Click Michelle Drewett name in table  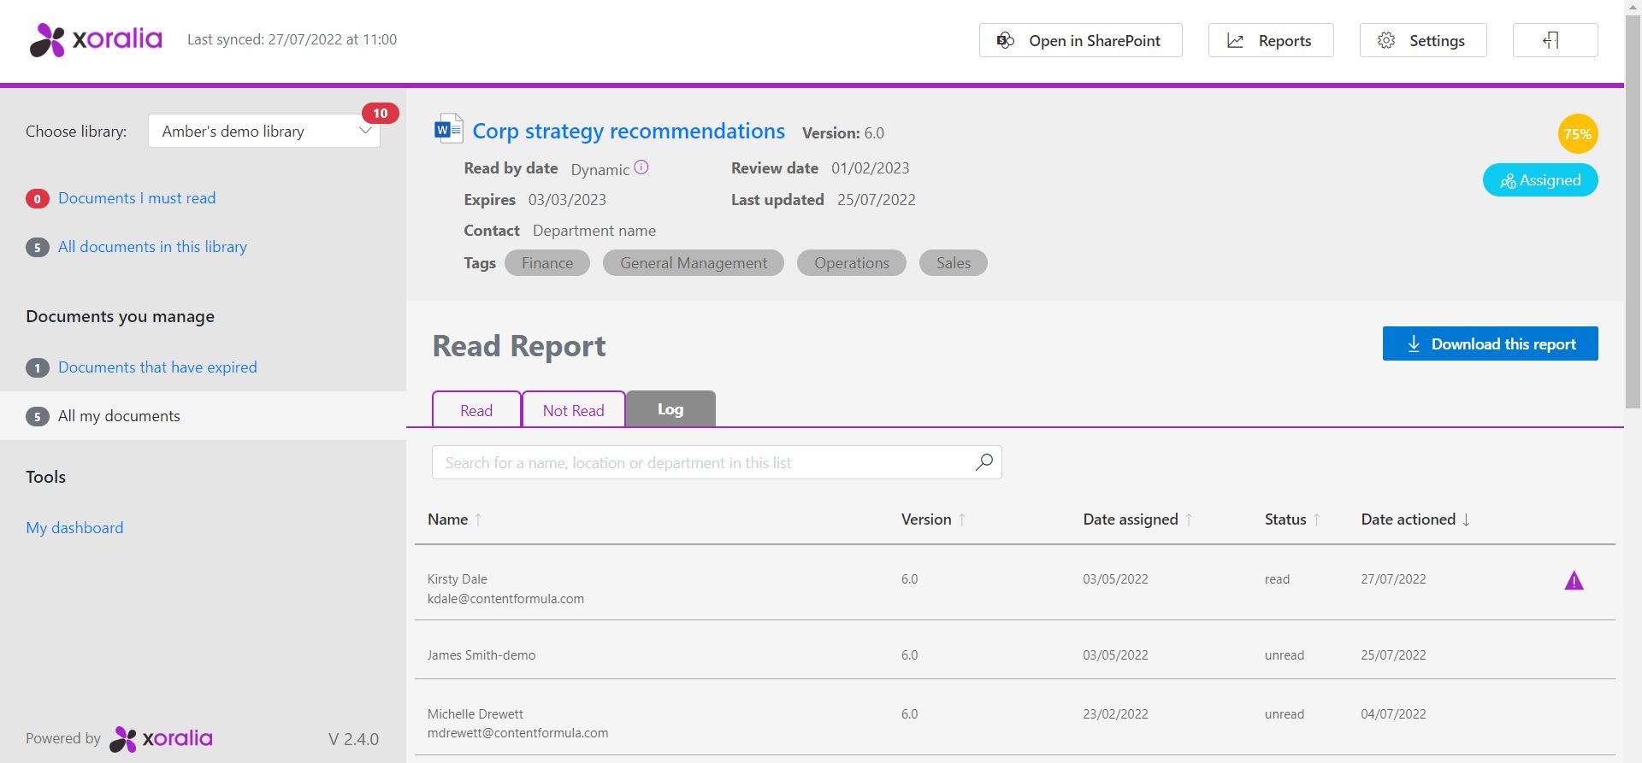(475, 714)
